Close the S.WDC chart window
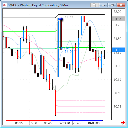This screenshot has width=128, height=128. point(121,5)
